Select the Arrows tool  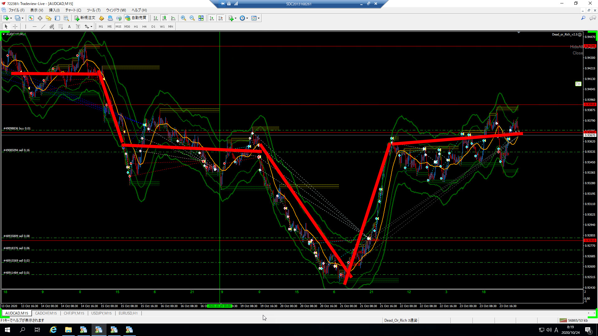click(x=87, y=26)
